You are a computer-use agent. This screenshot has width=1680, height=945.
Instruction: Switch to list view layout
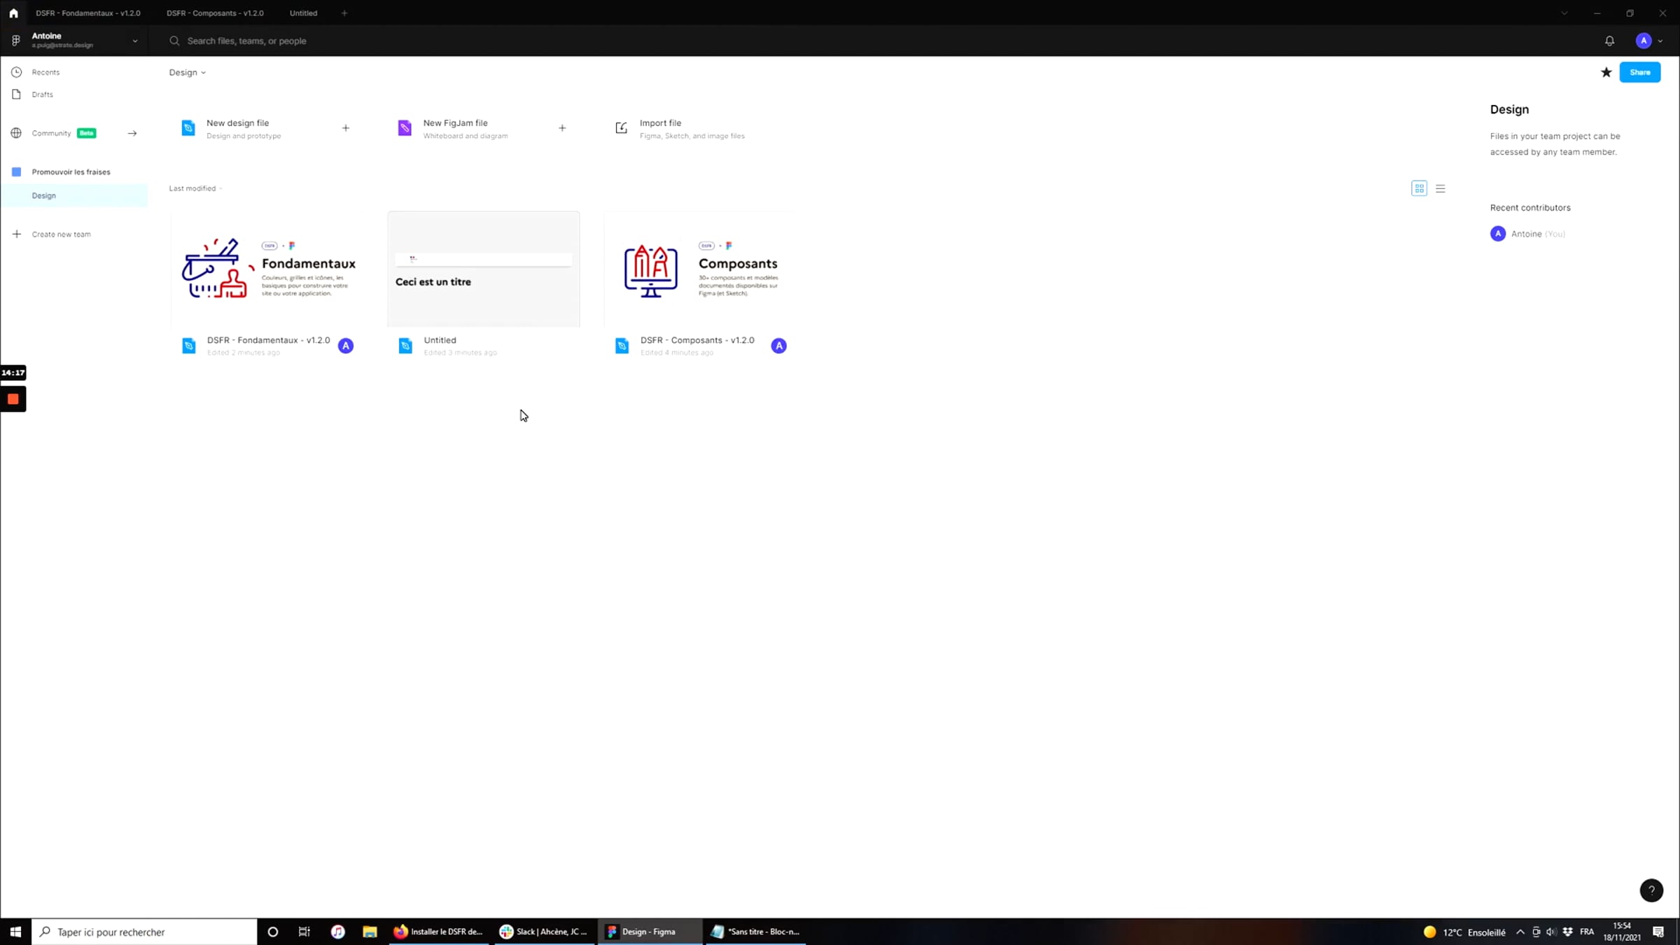(x=1440, y=188)
